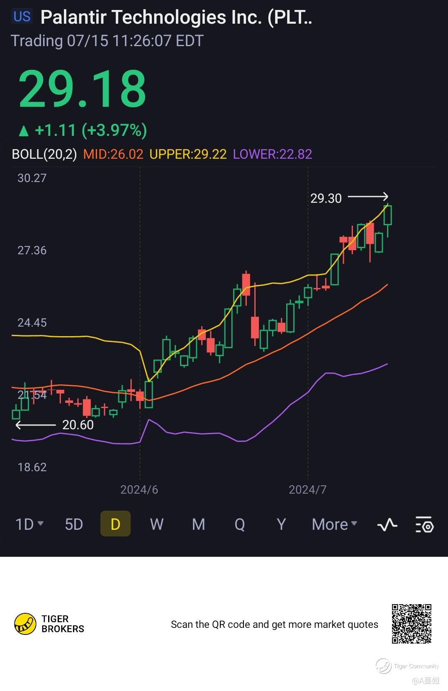The height and width of the screenshot is (691, 448).
Task: Tap the US market flag badge
Action: tap(22, 17)
